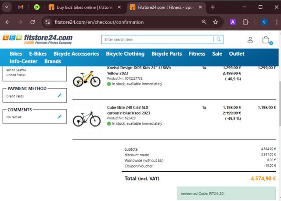Screen dimensions: 281x201
Task: Open the Info-Center menu
Action: coord(23,61)
